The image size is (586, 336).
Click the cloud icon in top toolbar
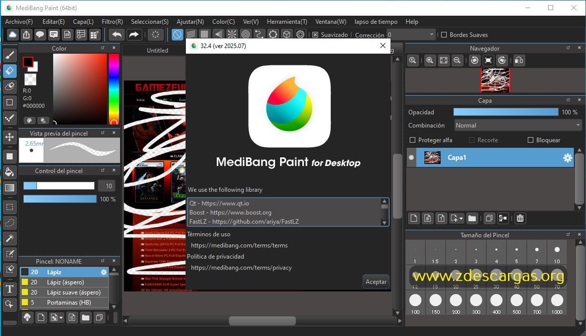click(12, 35)
